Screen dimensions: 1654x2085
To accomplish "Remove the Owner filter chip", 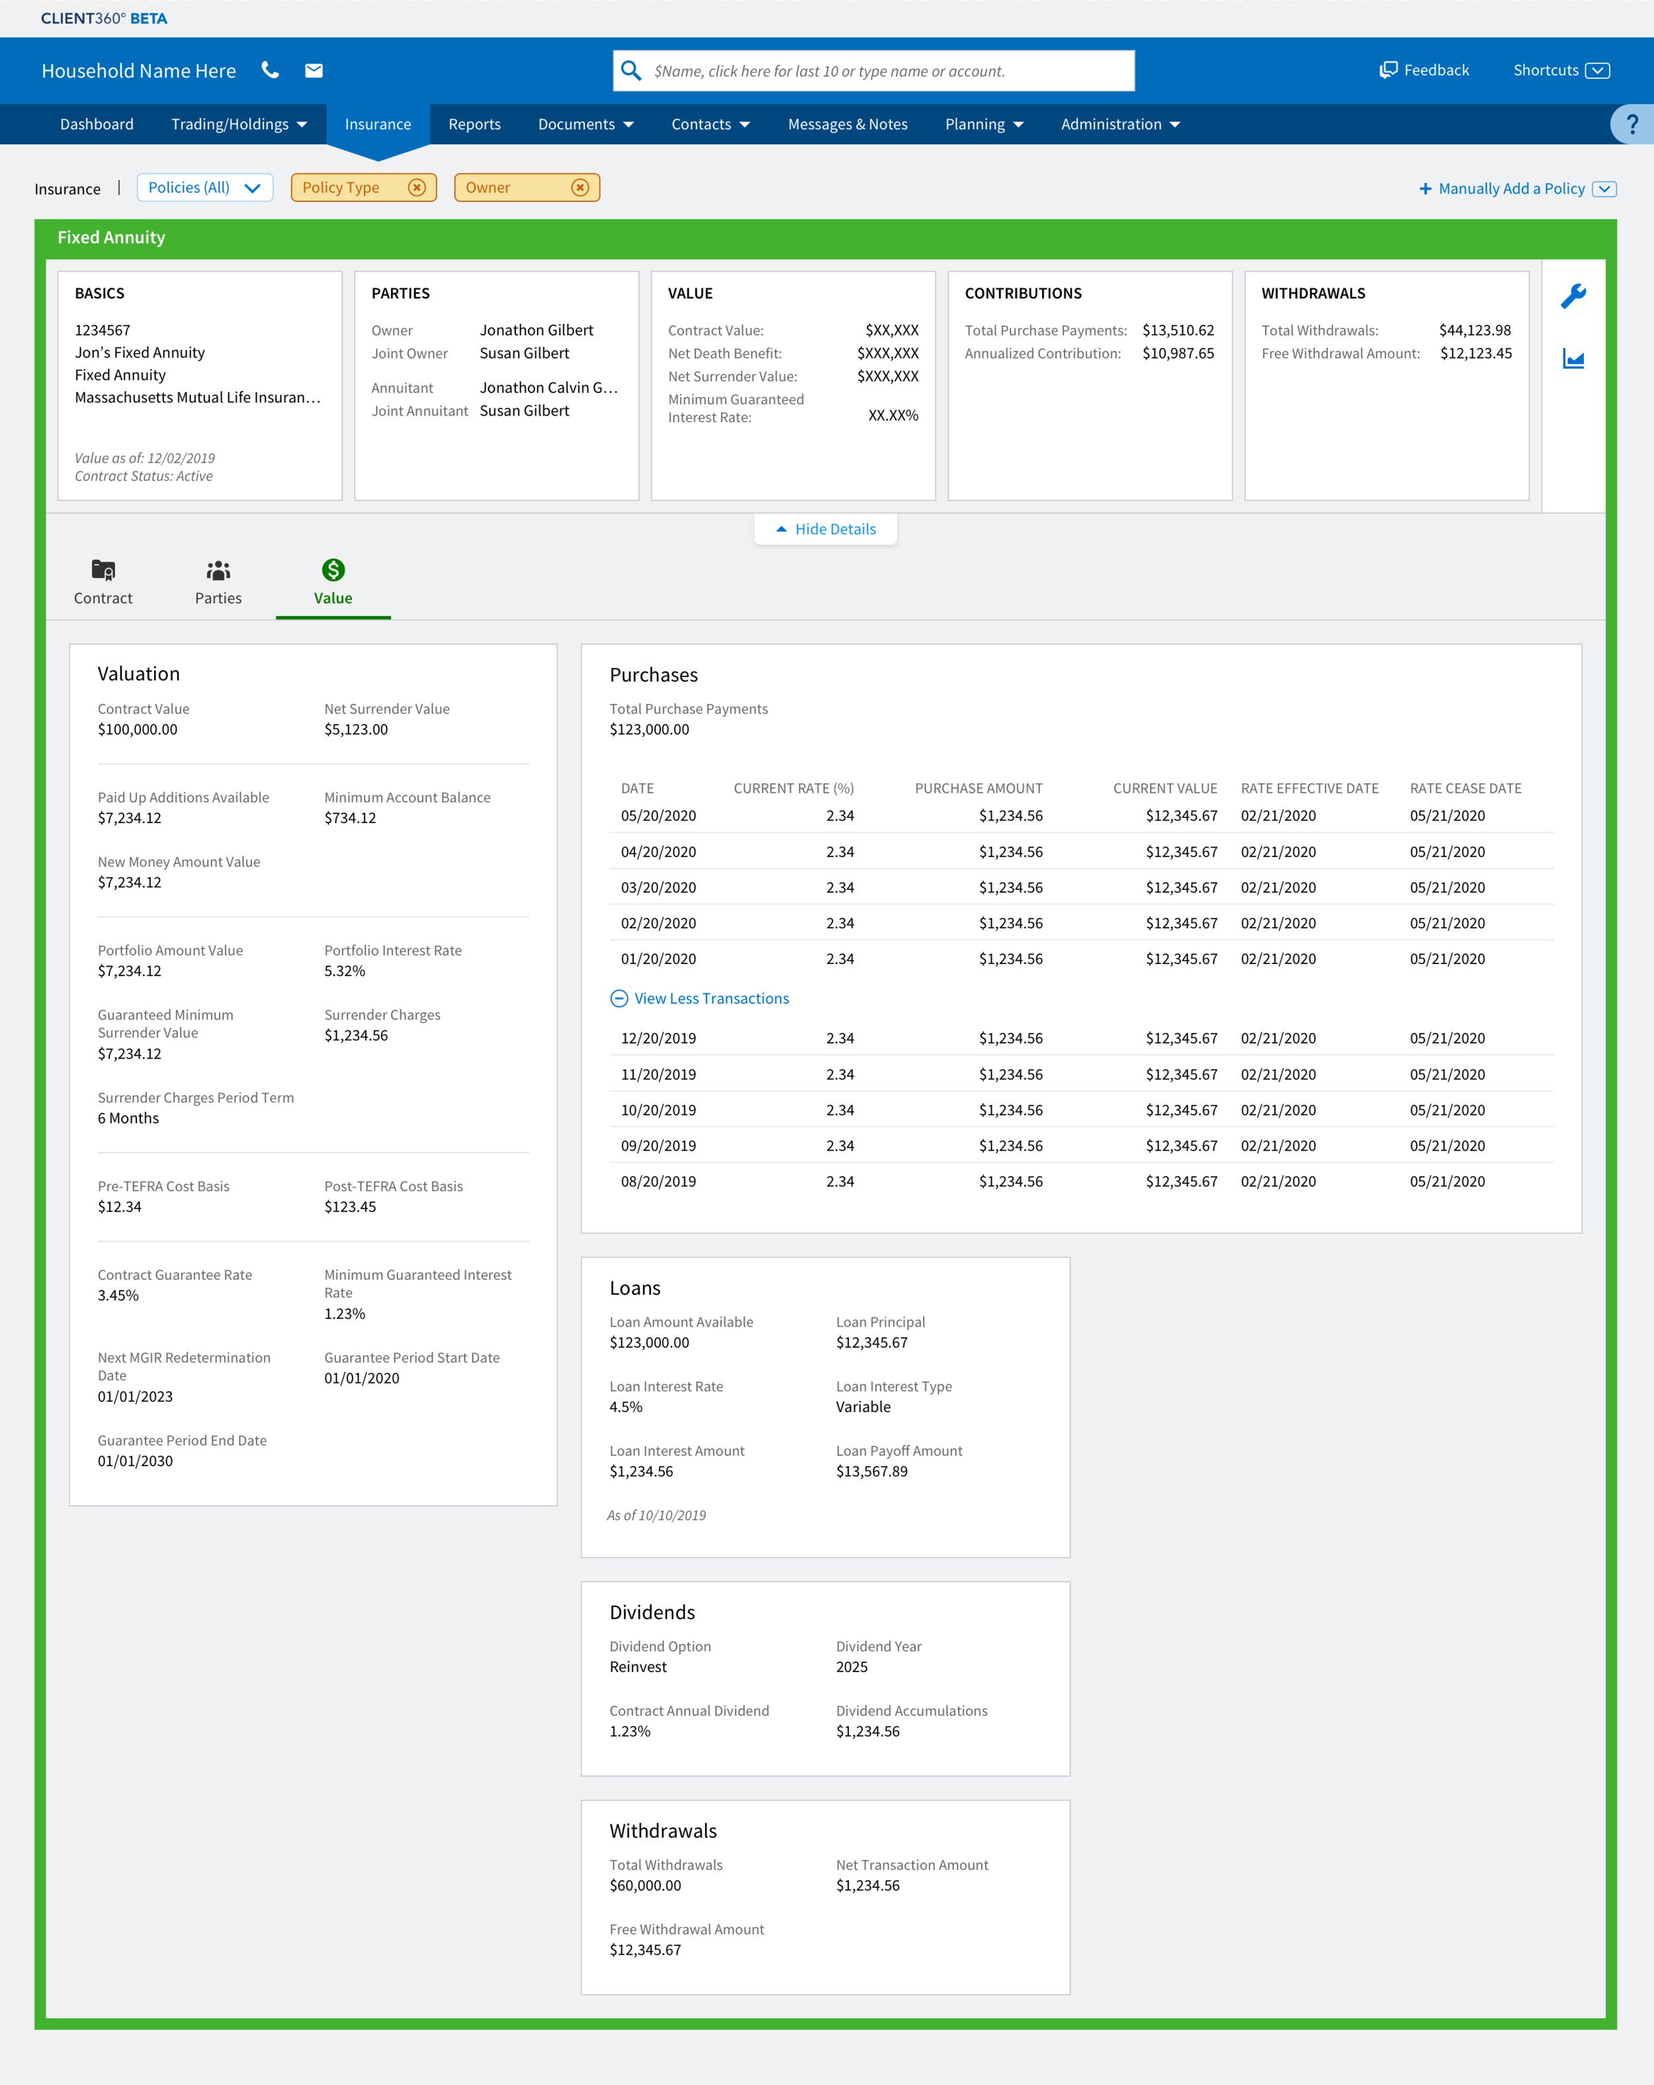I will pyautogui.click(x=580, y=188).
